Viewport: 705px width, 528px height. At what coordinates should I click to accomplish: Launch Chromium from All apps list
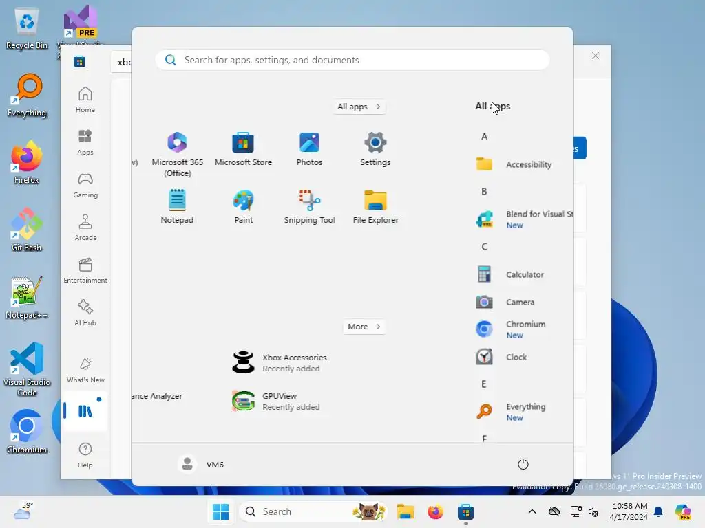(x=511, y=329)
